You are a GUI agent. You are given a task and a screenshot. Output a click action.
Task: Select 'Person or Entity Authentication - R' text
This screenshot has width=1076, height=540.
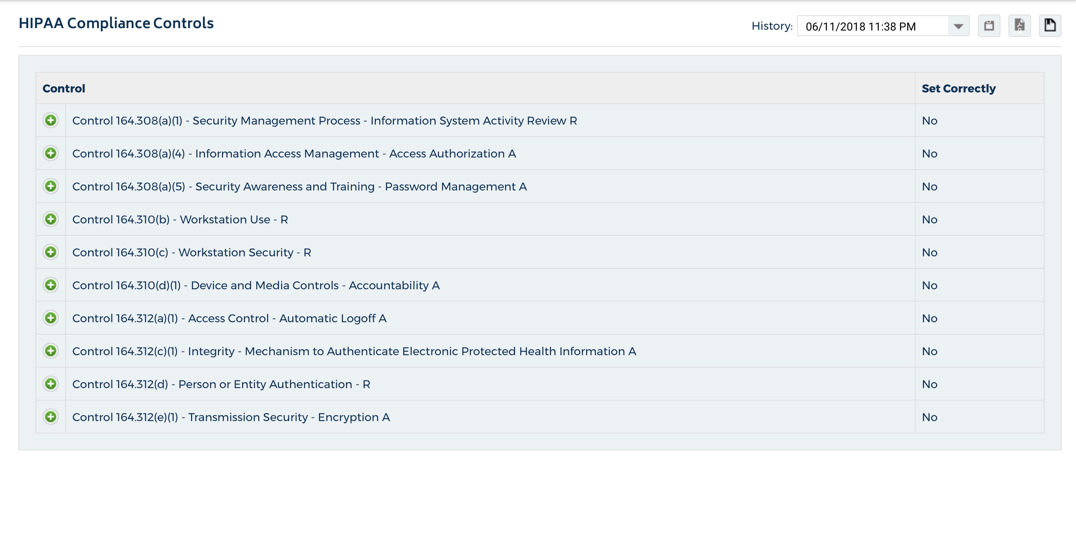pyautogui.click(x=275, y=385)
